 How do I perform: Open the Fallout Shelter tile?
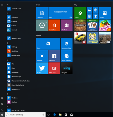tap(93, 38)
